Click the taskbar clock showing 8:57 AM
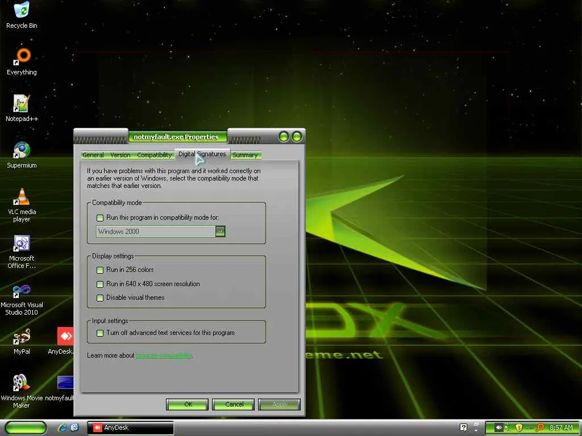 561,427
